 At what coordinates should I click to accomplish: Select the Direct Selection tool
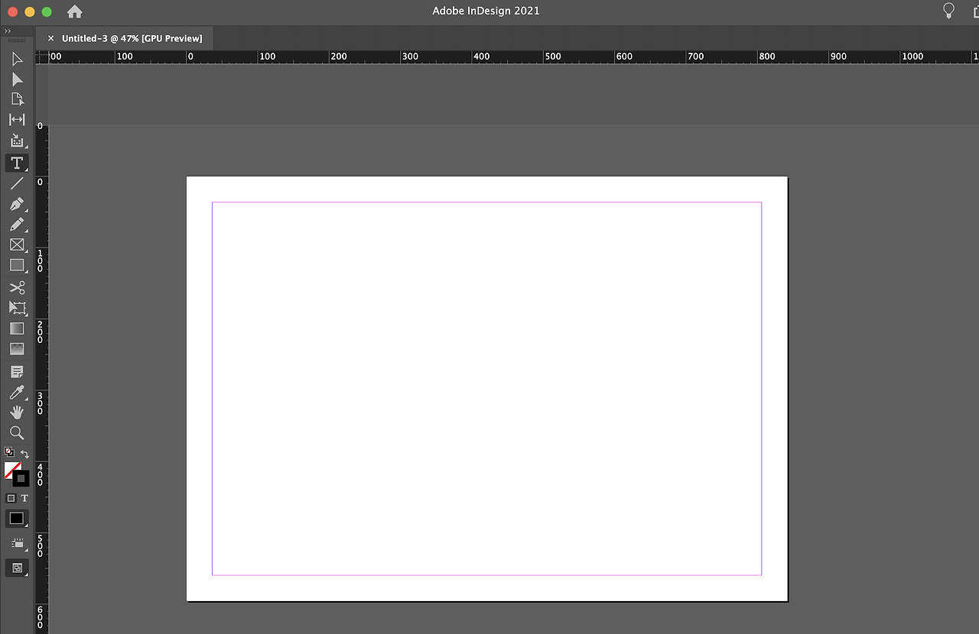(x=17, y=79)
